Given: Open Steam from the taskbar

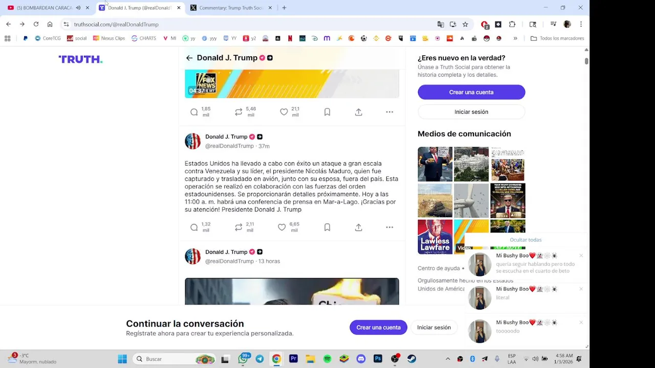Looking at the screenshot, I should pyautogui.click(x=412, y=359).
